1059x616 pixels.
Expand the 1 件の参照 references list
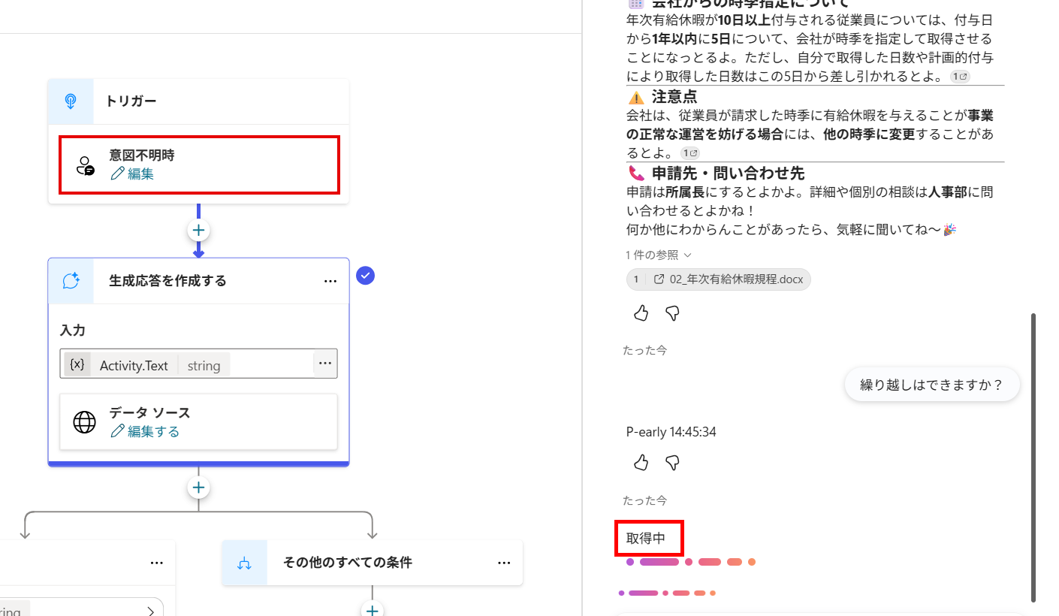point(659,255)
